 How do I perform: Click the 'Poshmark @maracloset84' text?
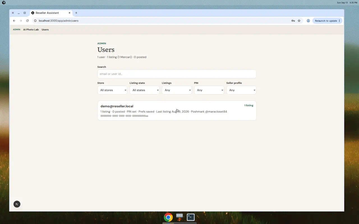pyautogui.click(x=209, y=111)
